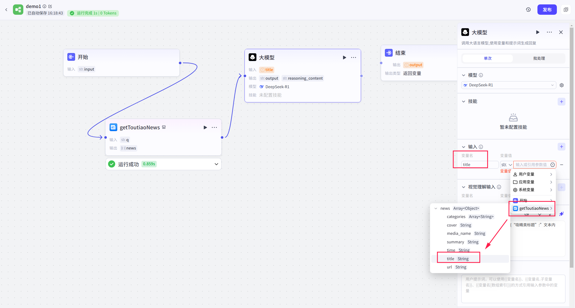The image size is (575, 308).
Task: Switch to the 批处理 tab
Action: tap(539, 58)
